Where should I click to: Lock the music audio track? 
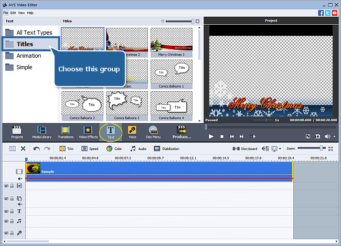click(x=12, y=221)
